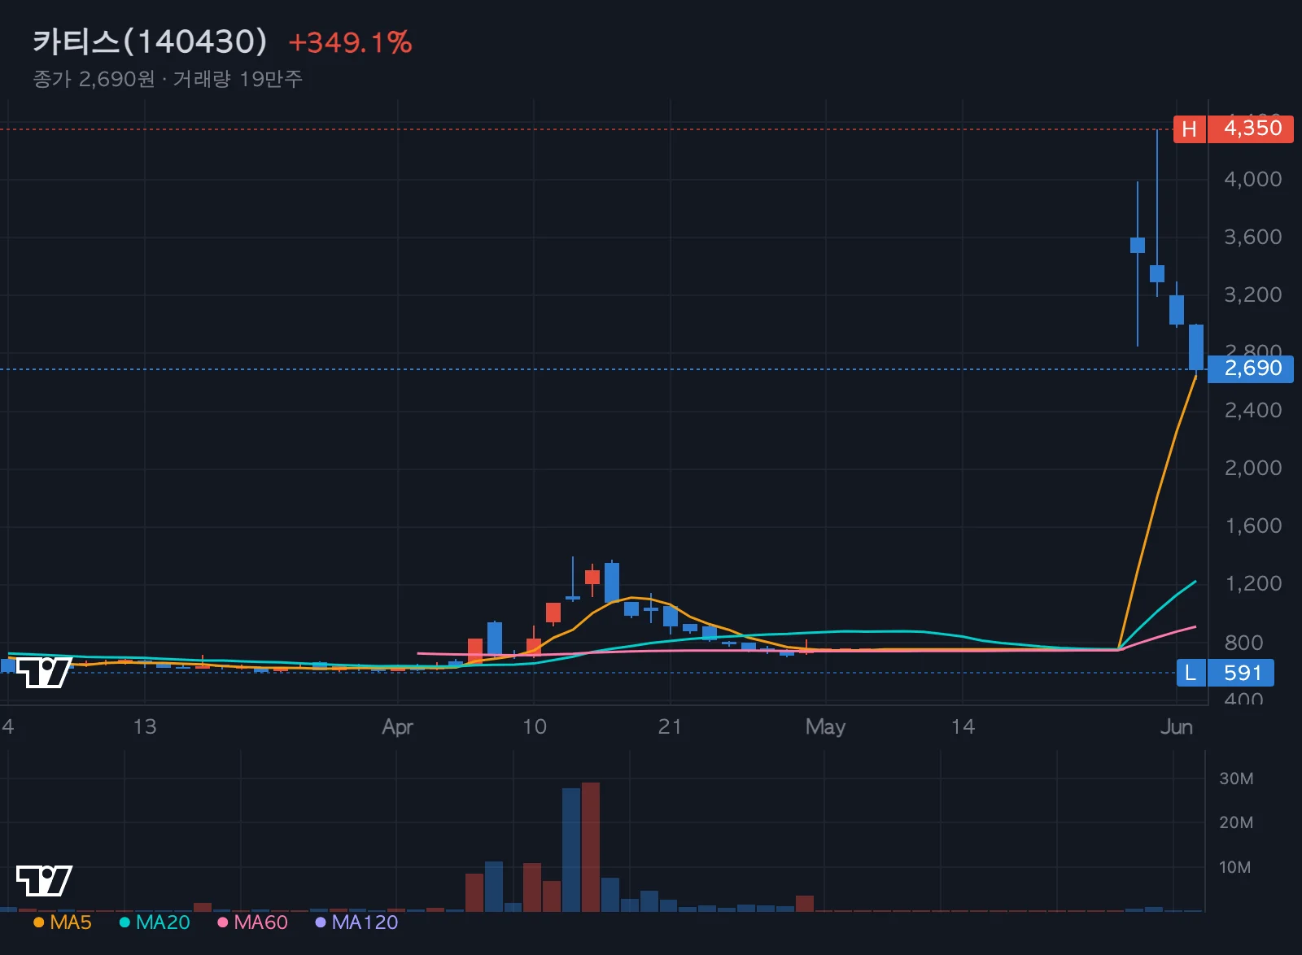Click the 종가 2,690원 · 거래량 19만주 subtitle
The width and height of the screenshot is (1302, 955).
pos(168,79)
